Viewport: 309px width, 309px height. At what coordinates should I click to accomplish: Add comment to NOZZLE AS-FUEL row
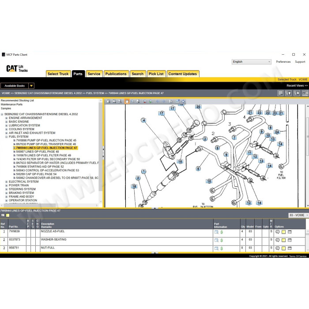(x=278, y=232)
